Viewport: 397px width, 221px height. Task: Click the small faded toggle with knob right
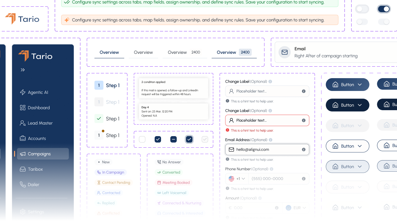[384, 22]
